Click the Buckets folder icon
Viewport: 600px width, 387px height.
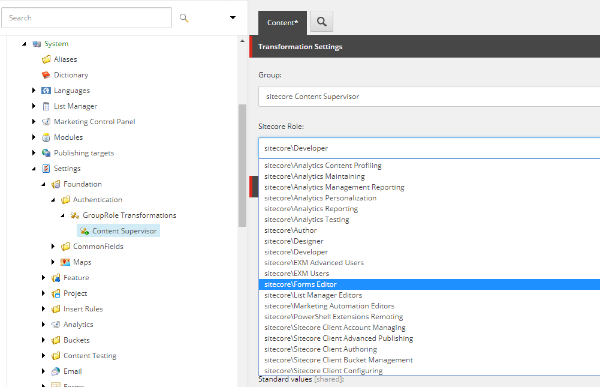56,340
